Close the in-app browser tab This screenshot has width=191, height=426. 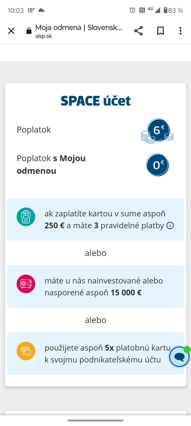11,31
